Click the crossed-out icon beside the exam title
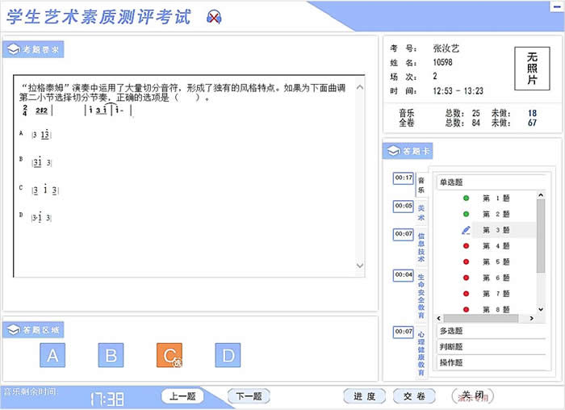This screenshot has height=410, width=565. (x=213, y=17)
